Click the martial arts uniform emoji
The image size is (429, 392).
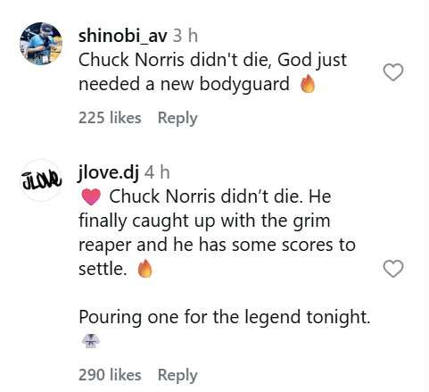coord(91,341)
